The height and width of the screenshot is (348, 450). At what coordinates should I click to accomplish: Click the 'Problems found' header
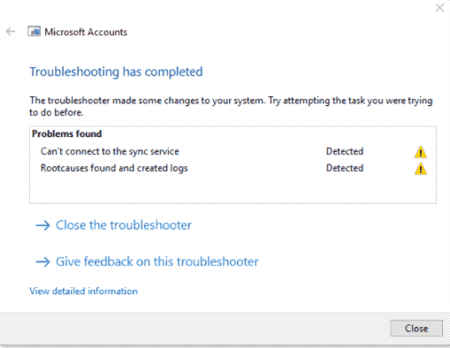pos(66,133)
